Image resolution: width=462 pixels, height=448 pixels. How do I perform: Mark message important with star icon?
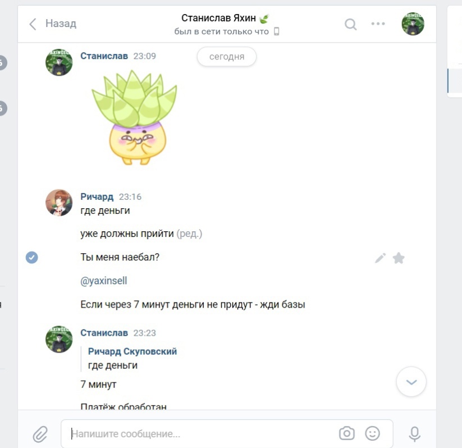click(399, 258)
